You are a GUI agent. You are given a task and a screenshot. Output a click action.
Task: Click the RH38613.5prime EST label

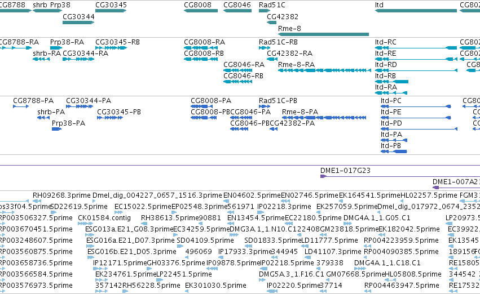[170, 218]
